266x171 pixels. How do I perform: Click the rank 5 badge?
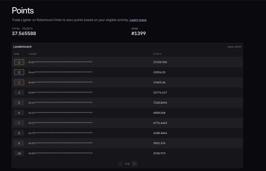pyautogui.click(x=19, y=103)
